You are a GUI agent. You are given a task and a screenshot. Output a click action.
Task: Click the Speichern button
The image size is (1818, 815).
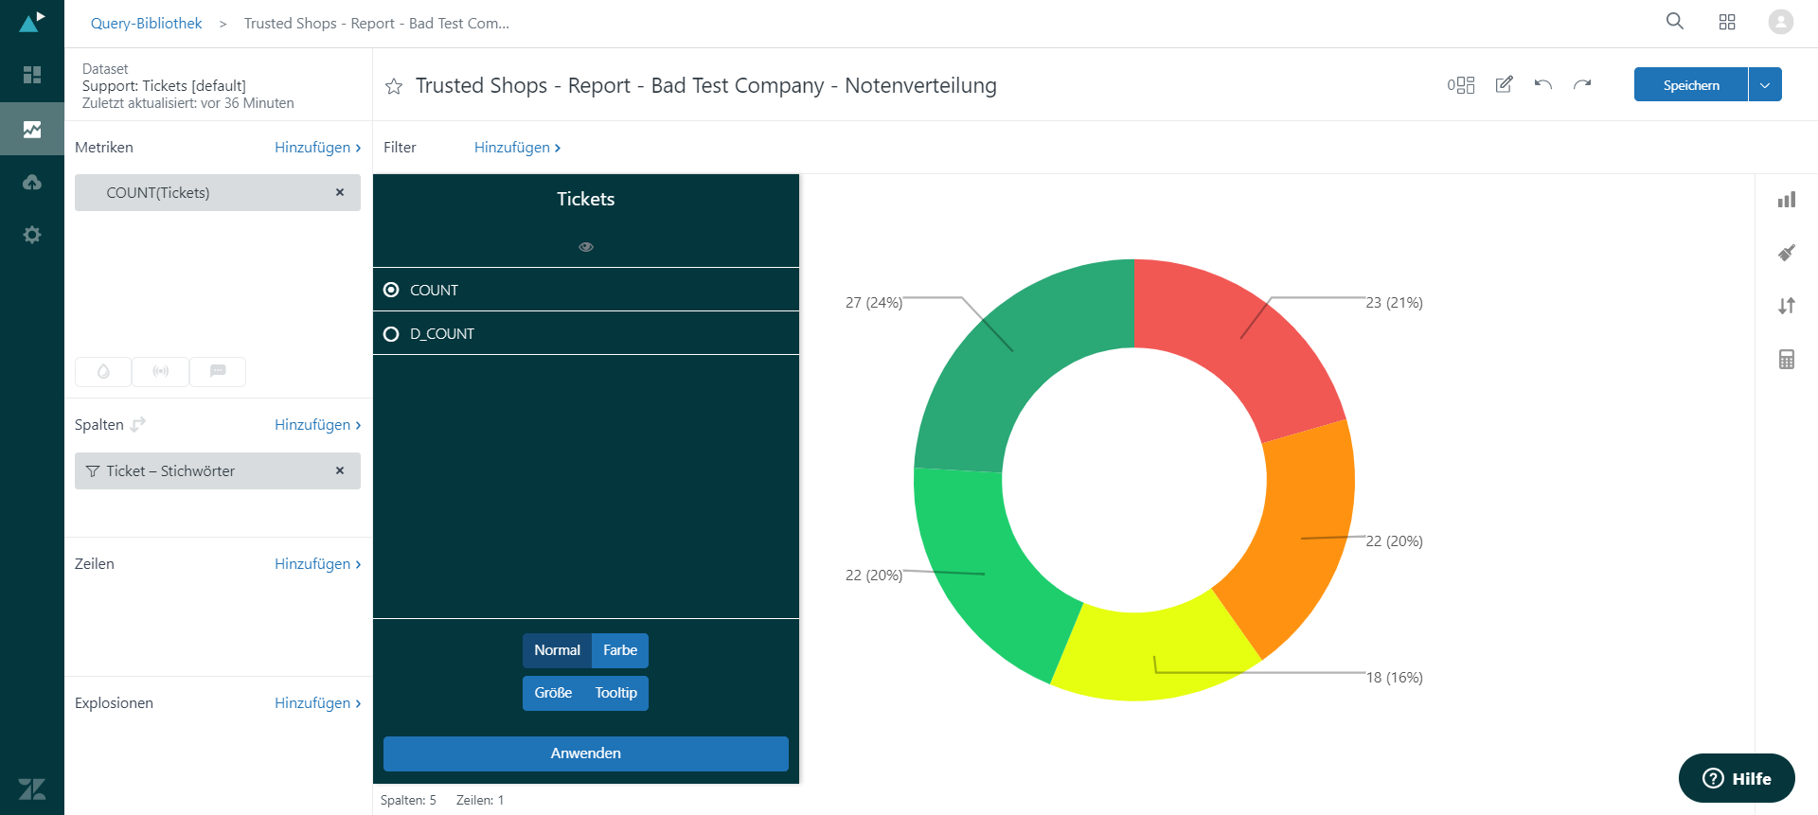1691,84
